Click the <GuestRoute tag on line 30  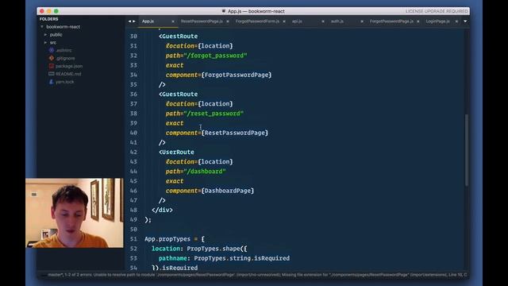pyautogui.click(x=178, y=37)
